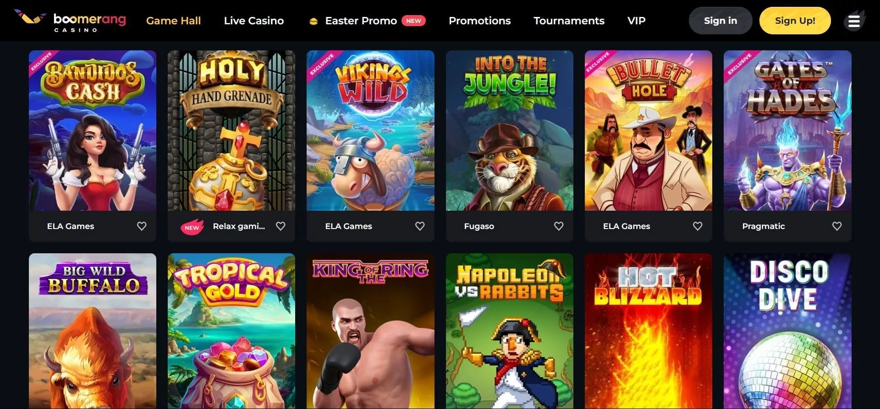Add Vikings Wild to favorites
This screenshot has width=880, height=409.
pos(420,226)
